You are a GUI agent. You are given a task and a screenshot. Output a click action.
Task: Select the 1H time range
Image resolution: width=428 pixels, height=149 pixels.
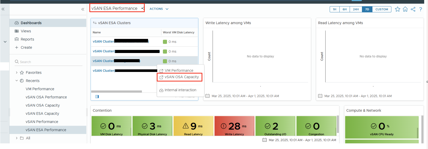(x=335, y=9)
